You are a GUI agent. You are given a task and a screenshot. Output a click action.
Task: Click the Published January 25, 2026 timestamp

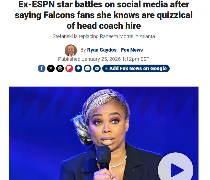104,59
